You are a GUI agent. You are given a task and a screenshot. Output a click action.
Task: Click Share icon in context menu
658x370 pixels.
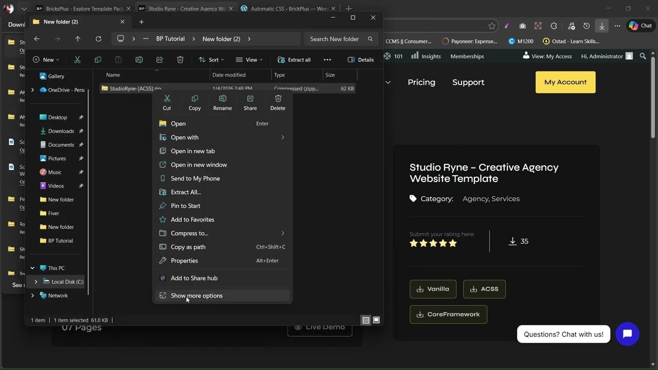(x=250, y=103)
